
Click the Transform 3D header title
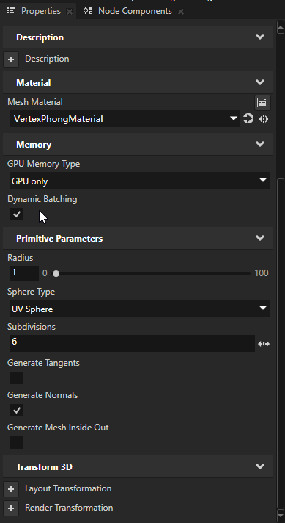[x=44, y=467]
